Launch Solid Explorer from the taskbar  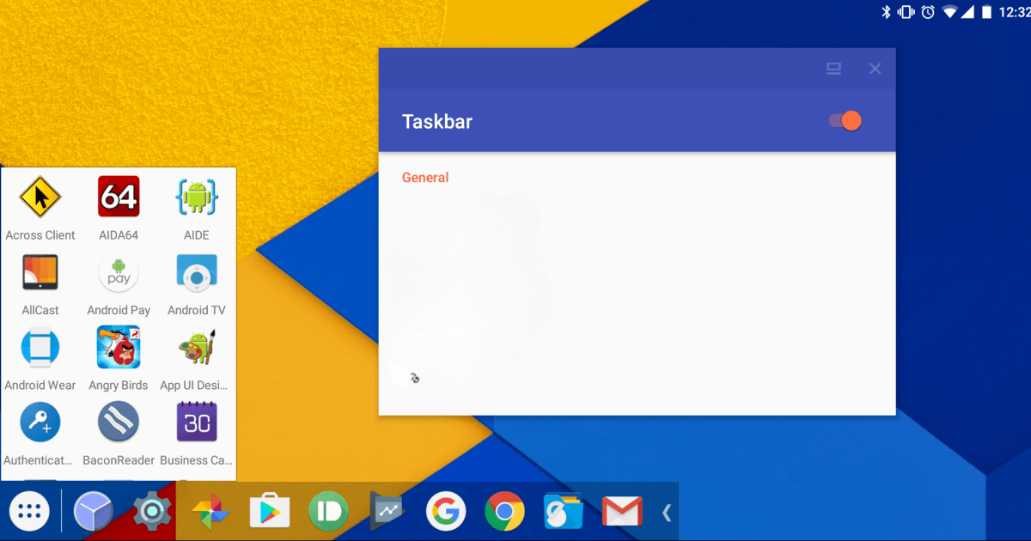563,511
